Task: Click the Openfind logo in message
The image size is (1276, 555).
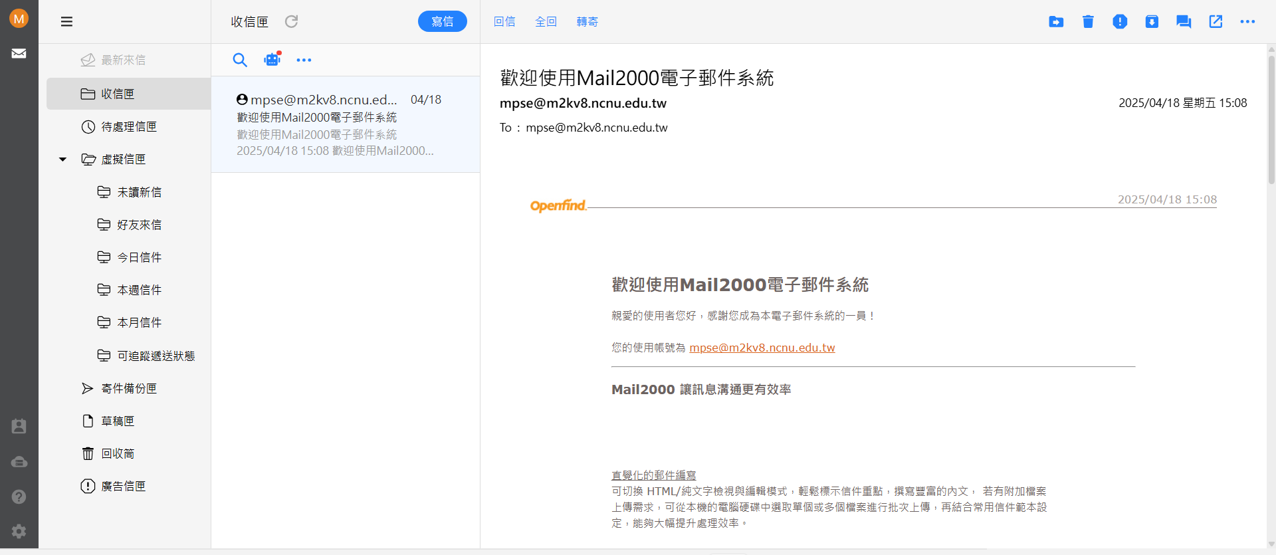Action: point(558,205)
